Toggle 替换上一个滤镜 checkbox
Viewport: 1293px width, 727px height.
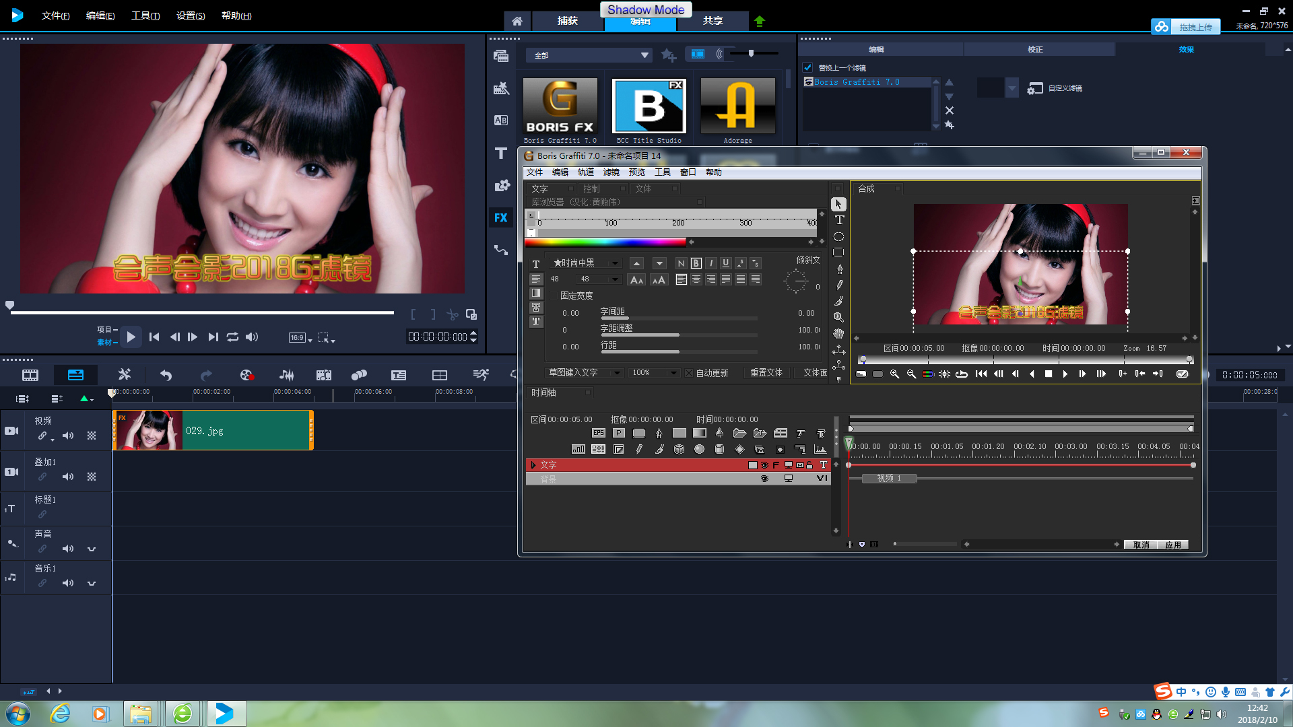click(x=807, y=67)
